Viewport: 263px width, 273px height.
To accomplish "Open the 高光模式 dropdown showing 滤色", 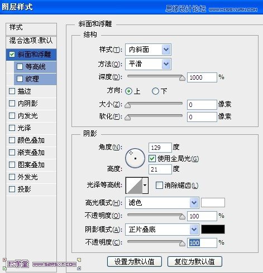I will click(x=162, y=203).
